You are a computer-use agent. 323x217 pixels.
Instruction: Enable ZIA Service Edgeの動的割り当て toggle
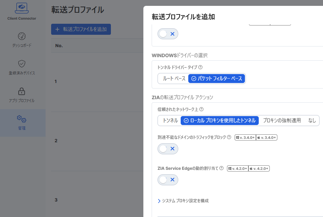168,180
